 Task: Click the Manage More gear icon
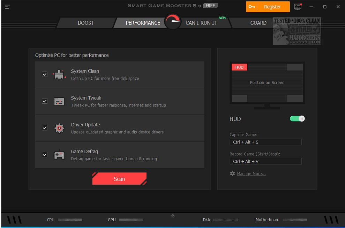tap(232, 174)
